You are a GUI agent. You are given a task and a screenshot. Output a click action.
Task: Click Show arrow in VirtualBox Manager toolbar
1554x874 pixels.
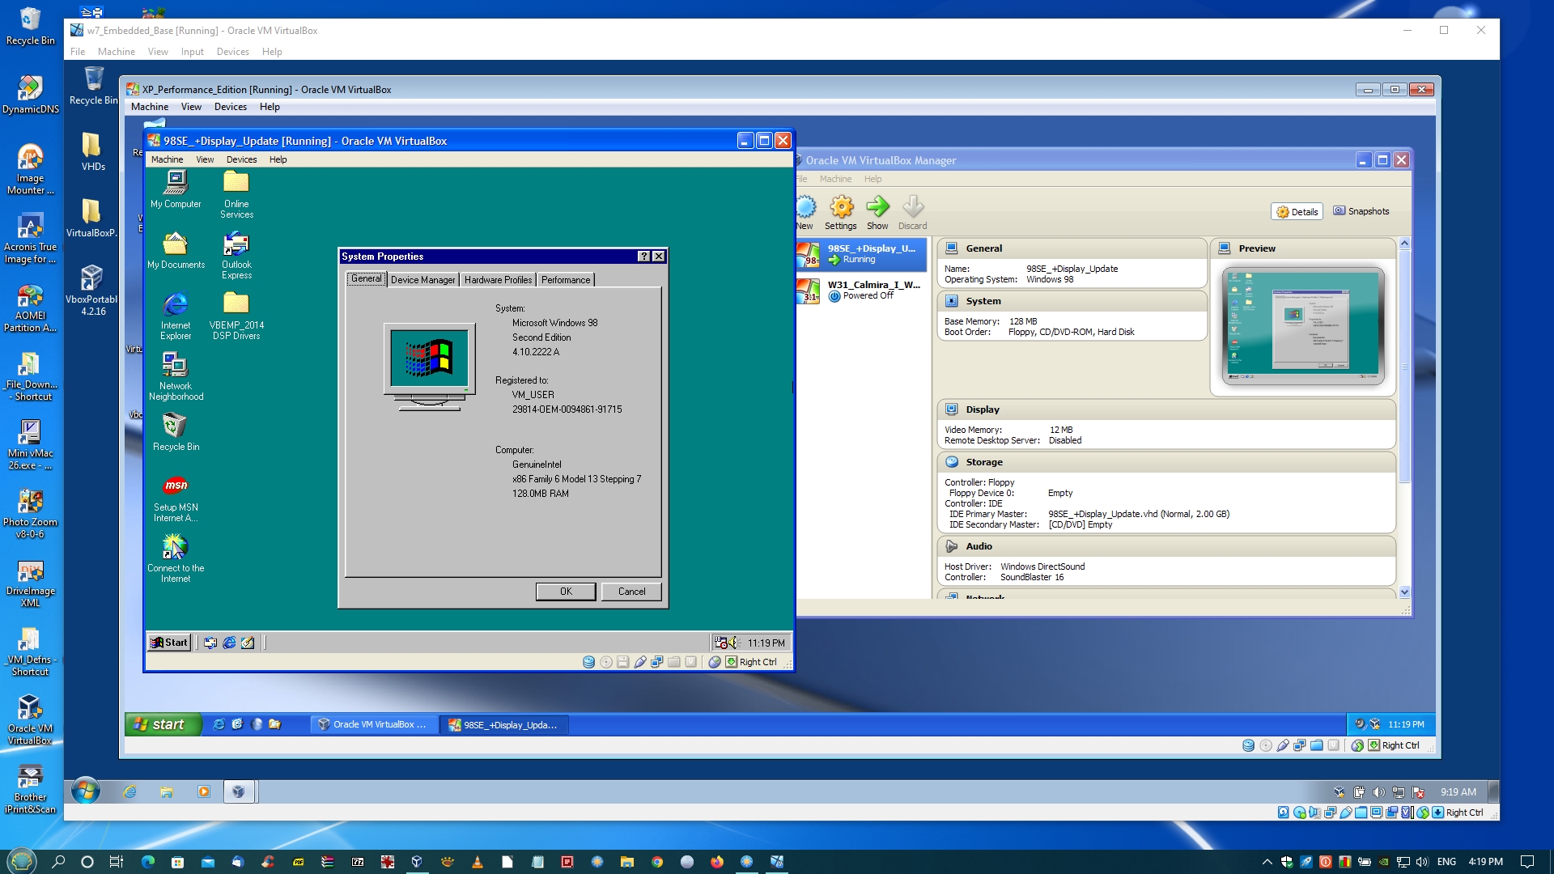pyautogui.click(x=877, y=213)
